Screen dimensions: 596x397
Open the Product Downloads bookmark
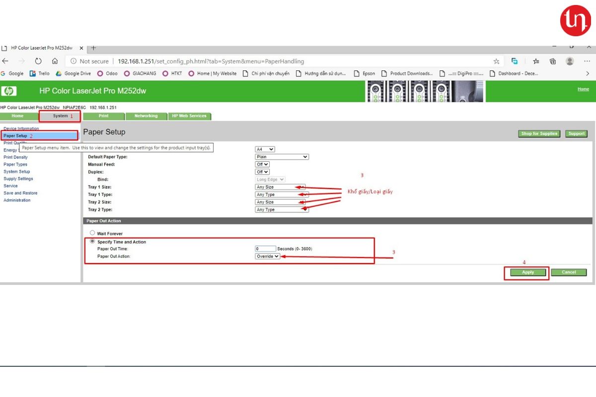point(407,73)
